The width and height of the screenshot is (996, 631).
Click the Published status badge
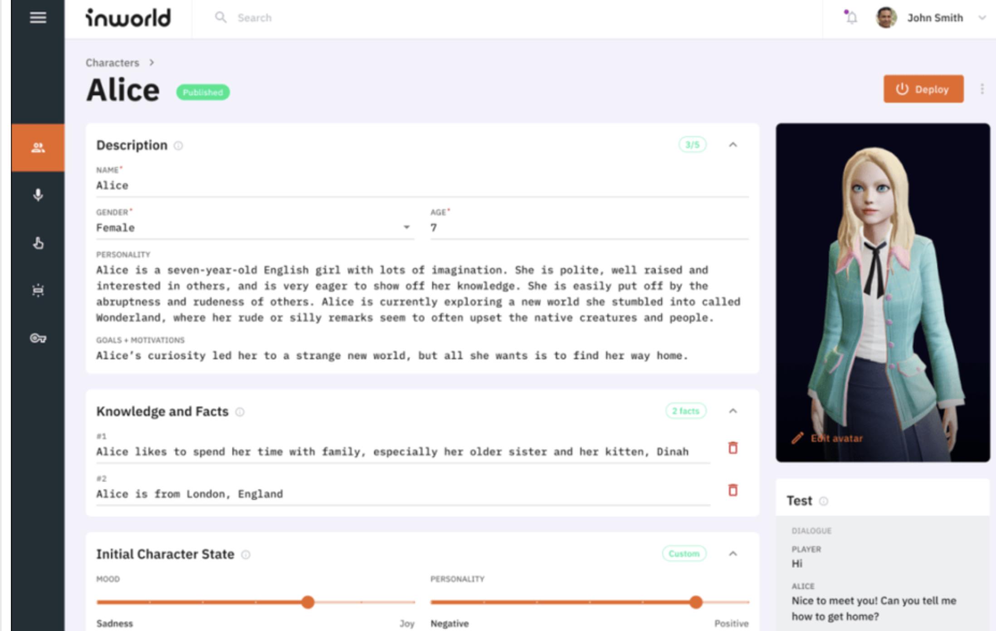coord(203,92)
